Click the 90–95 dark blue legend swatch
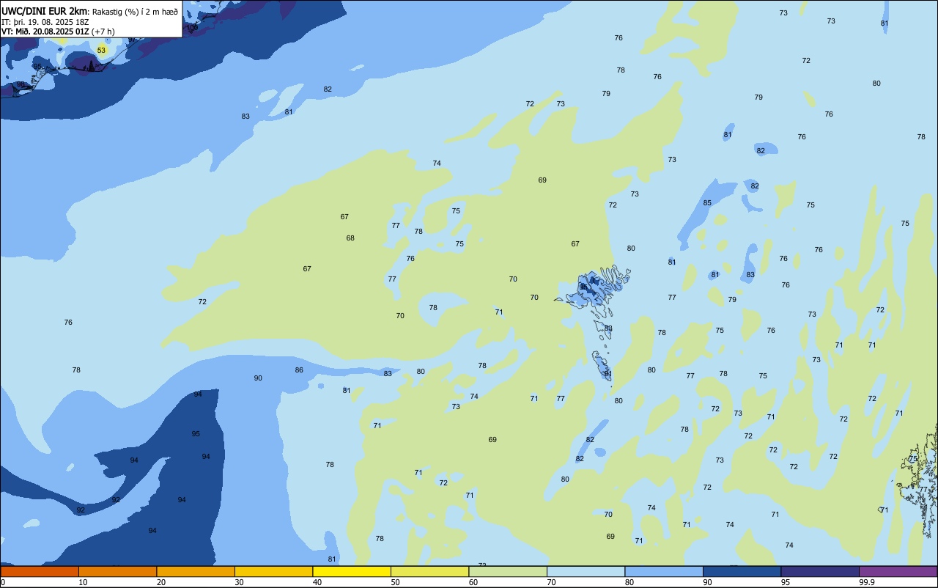Image resolution: width=938 pixels, height=588 pixels. [x=742, y=571]
